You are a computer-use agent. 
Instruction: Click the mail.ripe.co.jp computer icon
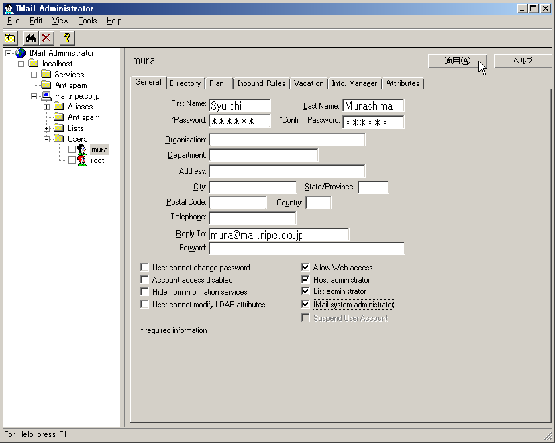(x=46, y=96)
